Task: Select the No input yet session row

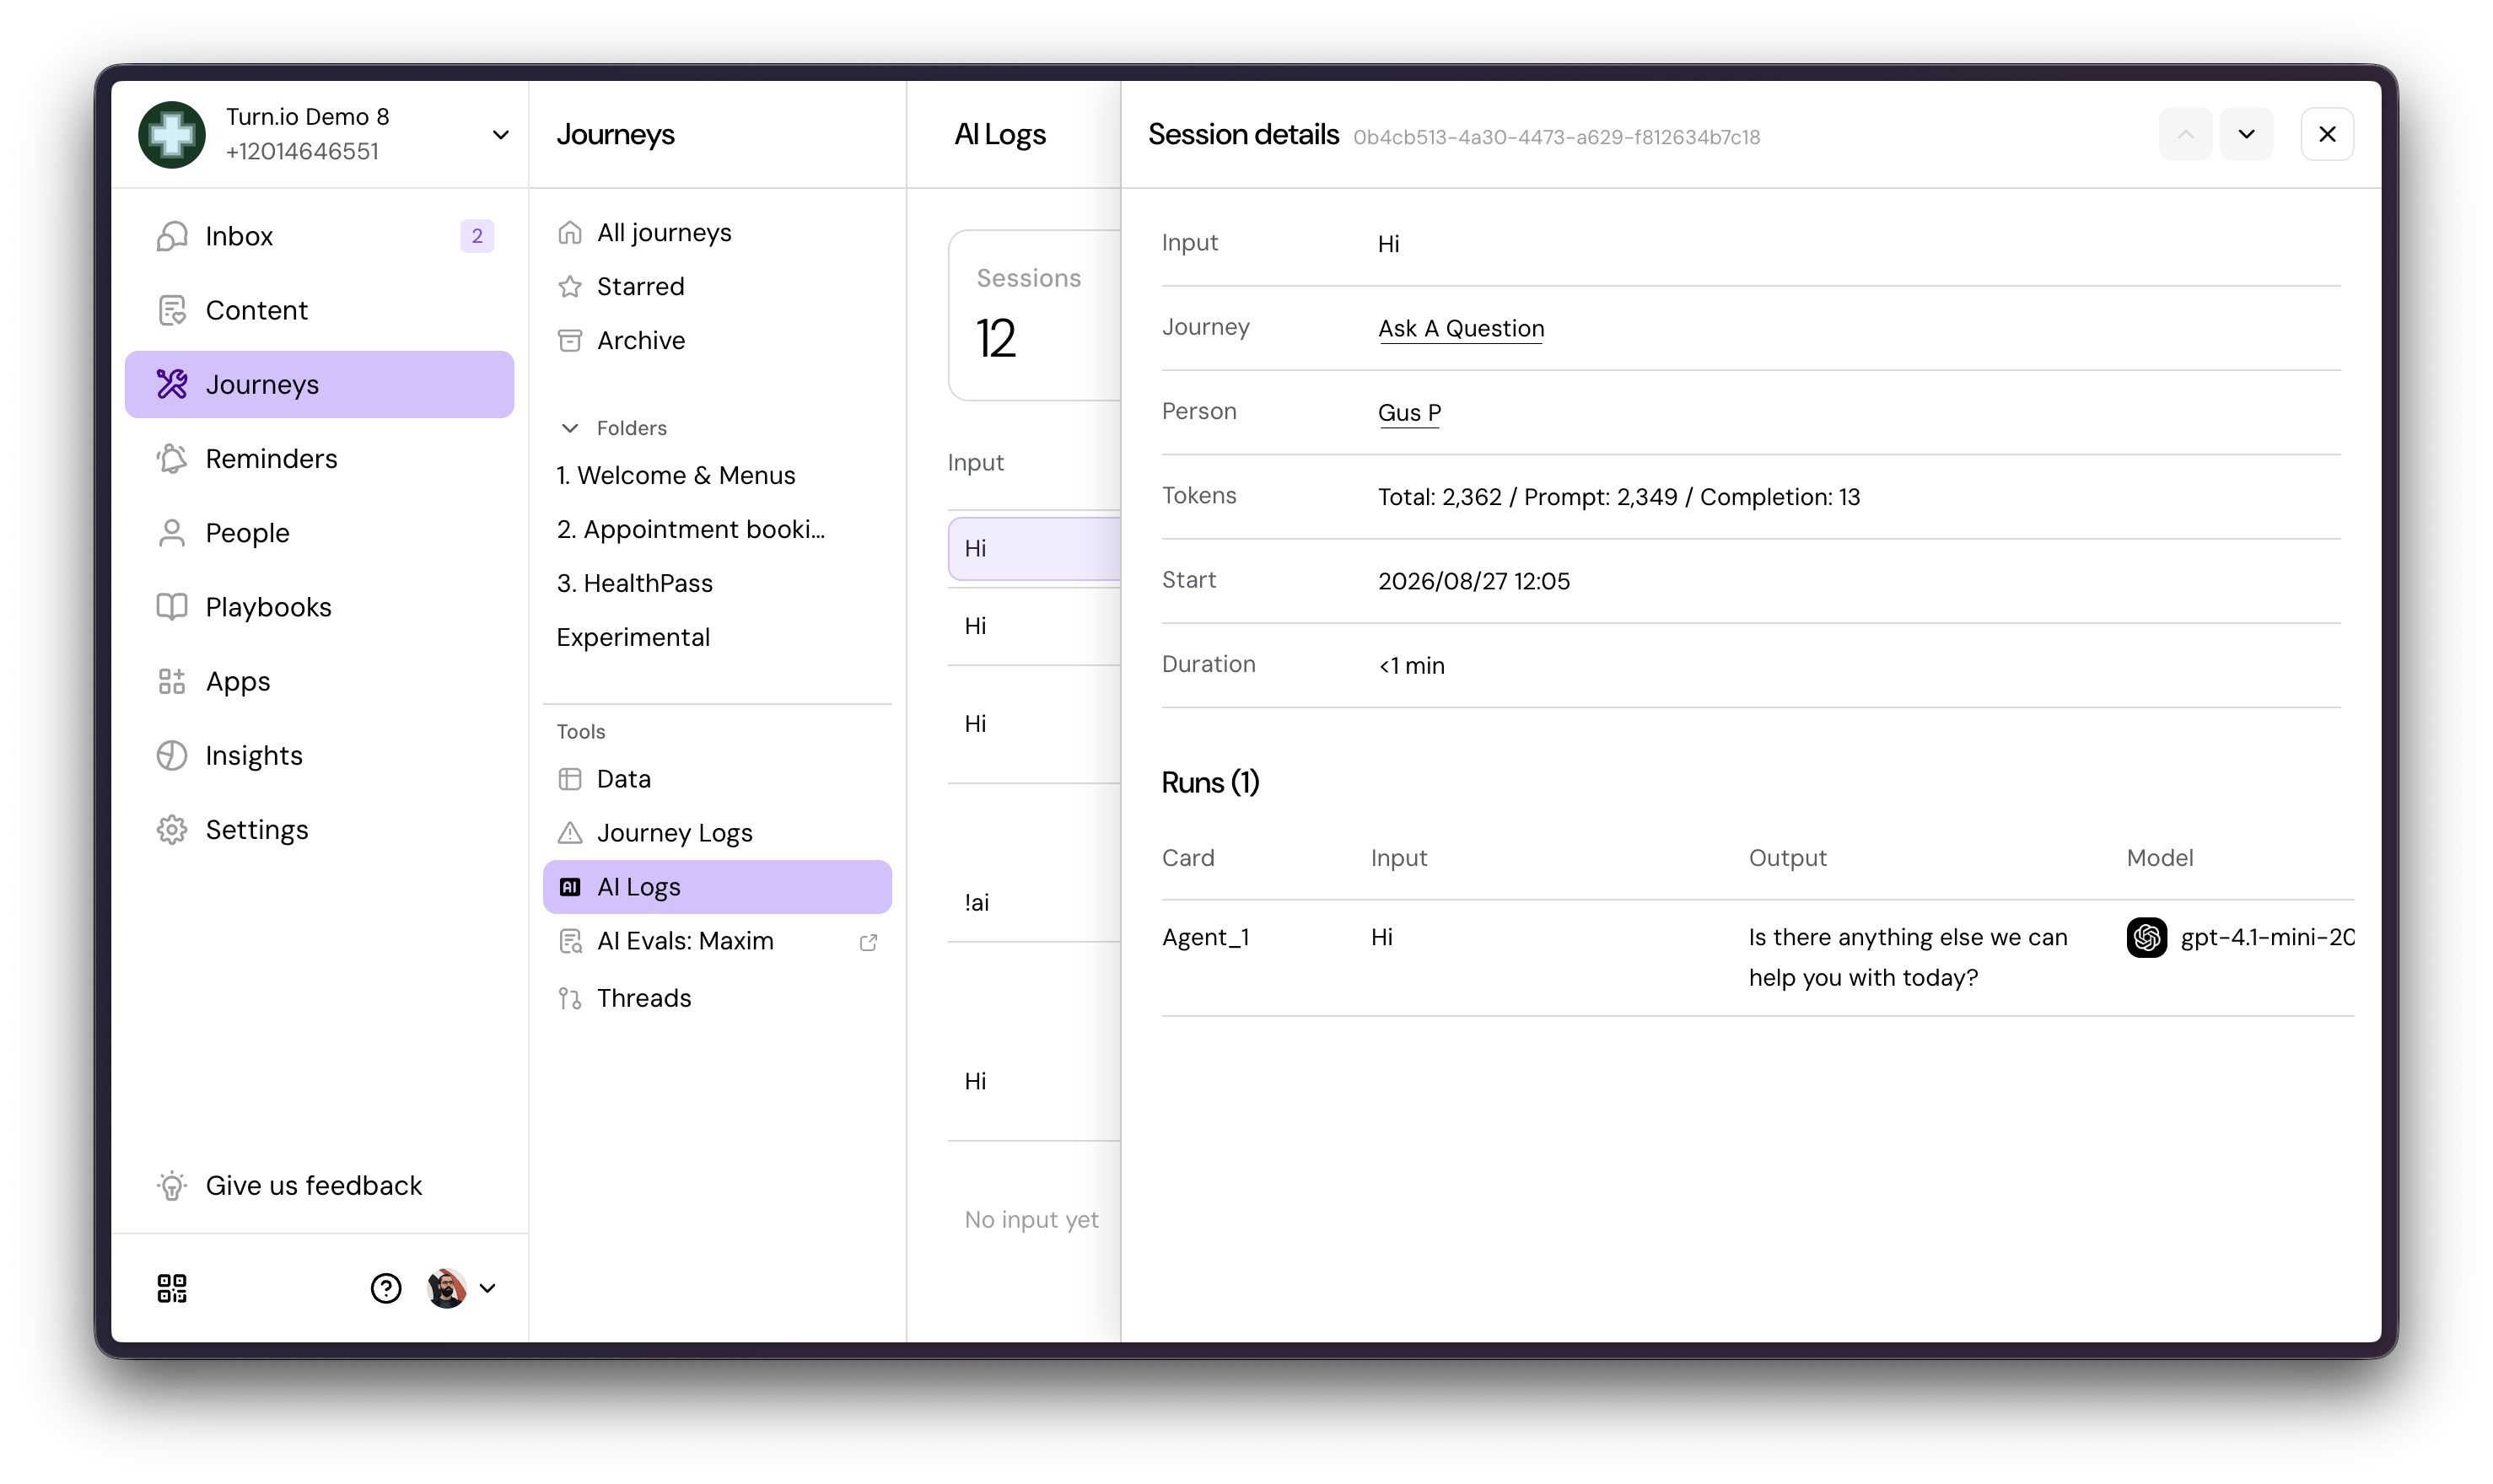Action: (1034, 1220)
